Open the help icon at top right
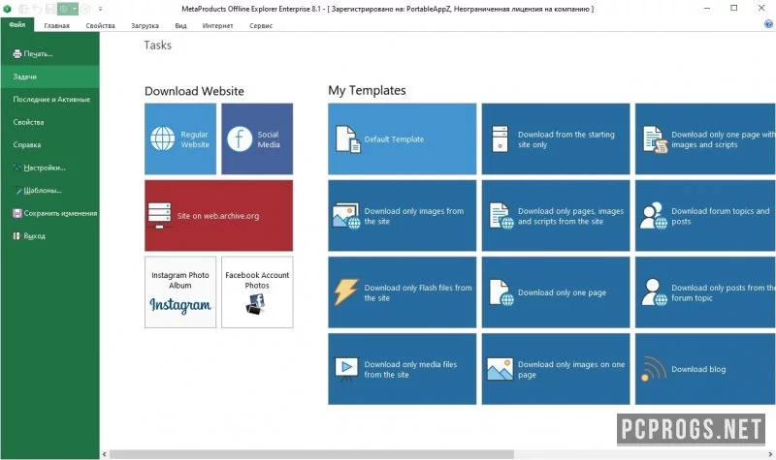The width and height of the screenshot is (776, 460). pyautogui.click(x=768, y=23)
